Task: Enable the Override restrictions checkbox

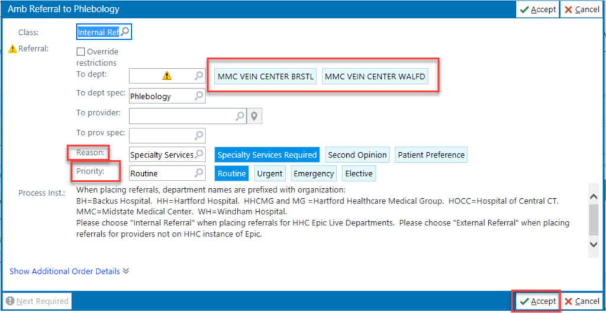Action: [x=80, y=52]
